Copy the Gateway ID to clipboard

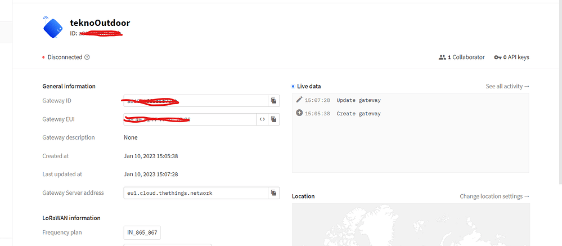point(274,101)
